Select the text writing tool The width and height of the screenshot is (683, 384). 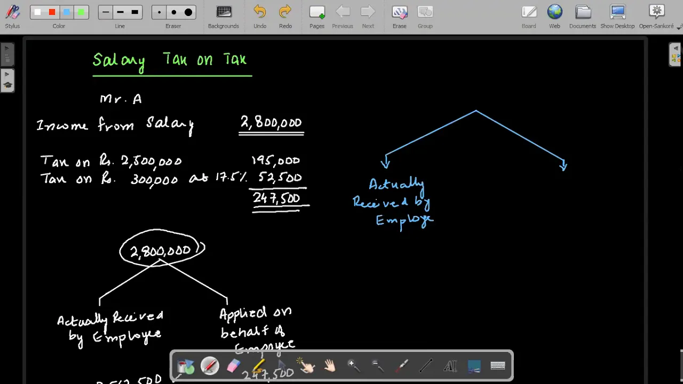click(x=450, y=366)
